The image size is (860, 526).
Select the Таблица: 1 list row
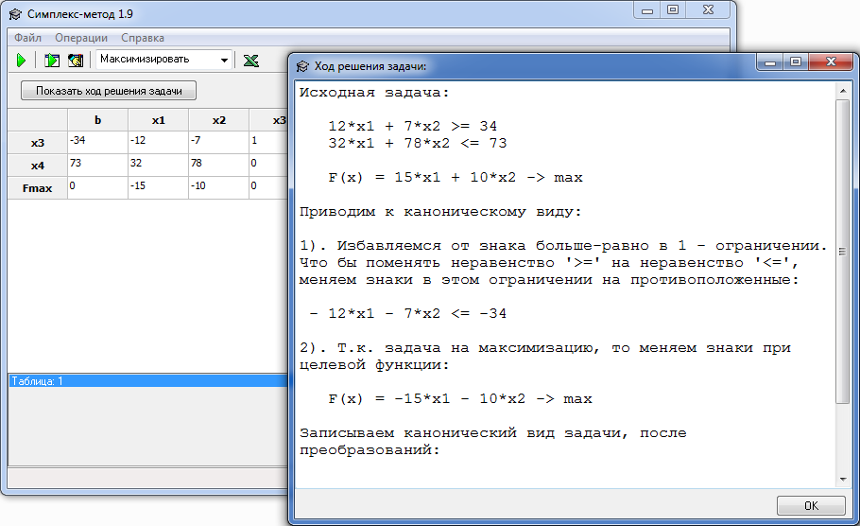[x=148, y=381]
